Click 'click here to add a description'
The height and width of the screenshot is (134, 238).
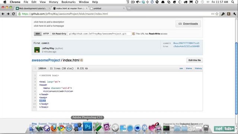pos(49,22)
